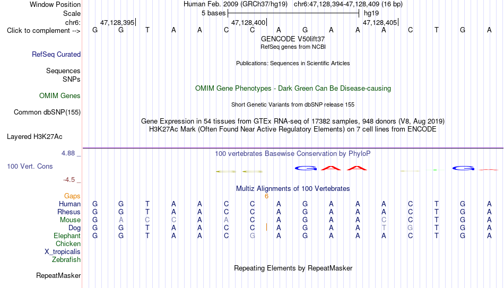The height and width of the screenshot is (288, 504).
Task: Click 'Multiz Alignments of 100 Vertebrates' title
Action: pos(293,189)
